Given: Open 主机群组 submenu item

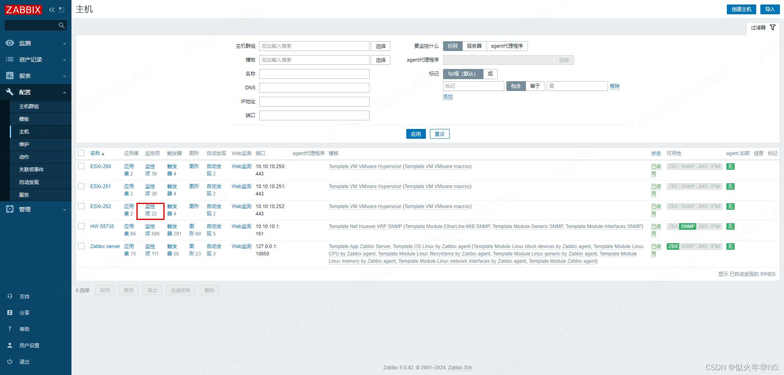Looking at the screenshot, I should tap(40, 107).
